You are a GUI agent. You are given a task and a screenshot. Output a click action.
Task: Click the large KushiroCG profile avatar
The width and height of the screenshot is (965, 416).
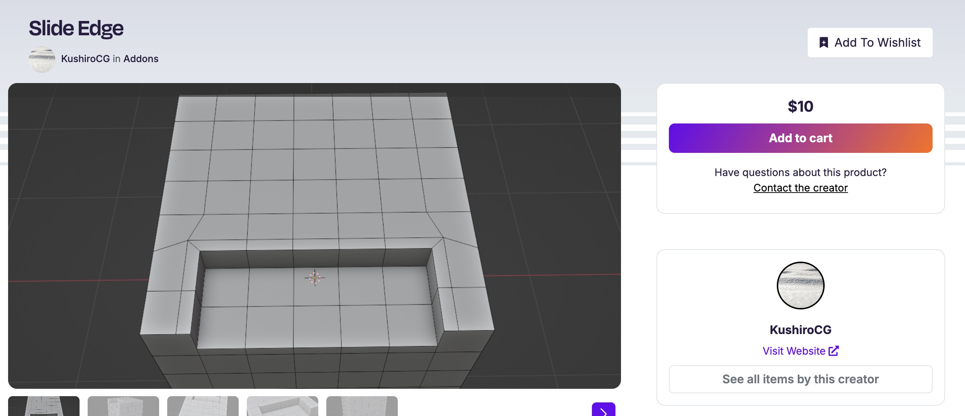tap(800, 285)
